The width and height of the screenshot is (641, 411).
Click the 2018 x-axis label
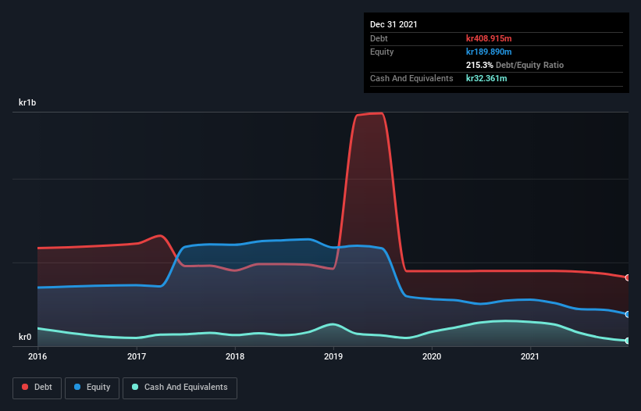click(235, 356)
